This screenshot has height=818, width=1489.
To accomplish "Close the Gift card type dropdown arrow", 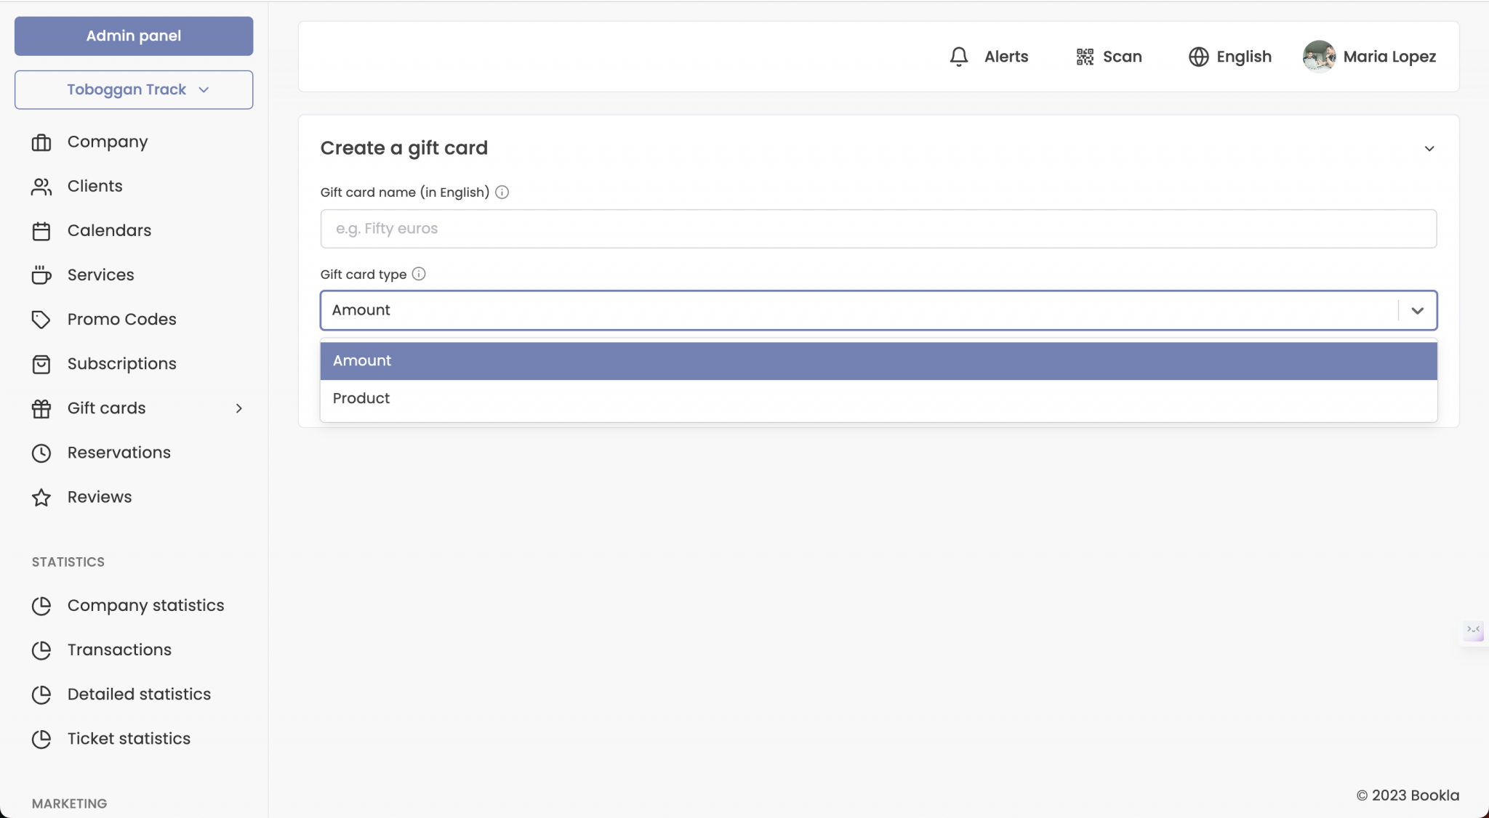I will 1417,311.
